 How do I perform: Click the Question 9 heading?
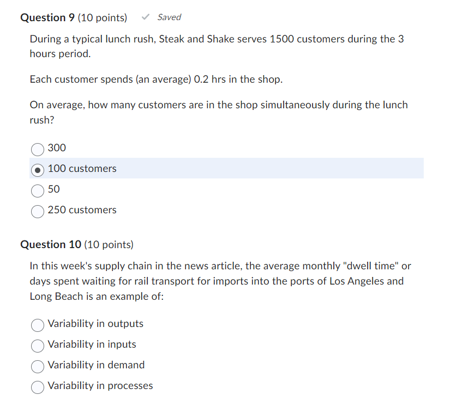pos(47,17)
